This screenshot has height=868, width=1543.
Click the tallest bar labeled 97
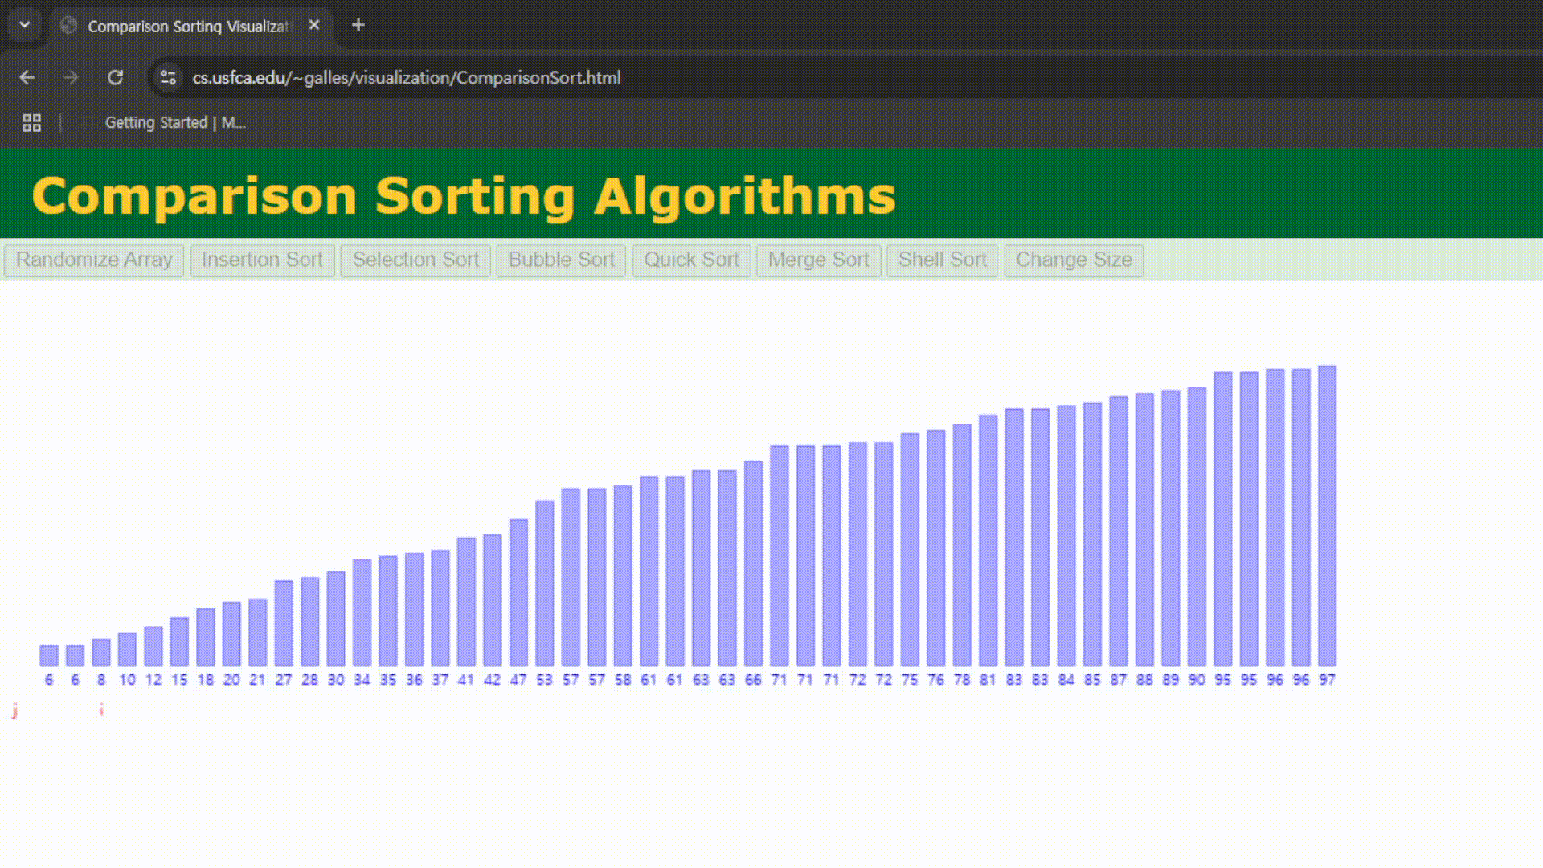pos(1327,514)
